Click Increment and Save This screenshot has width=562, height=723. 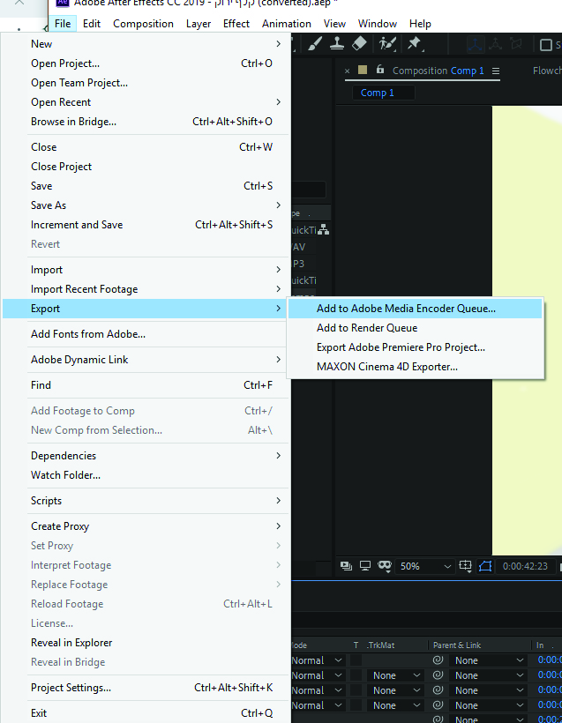146,225
